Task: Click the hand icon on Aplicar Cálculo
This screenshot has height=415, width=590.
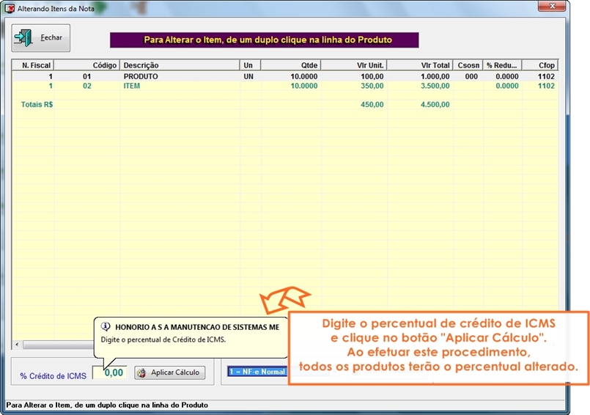Action: click(x=141, y=372)
